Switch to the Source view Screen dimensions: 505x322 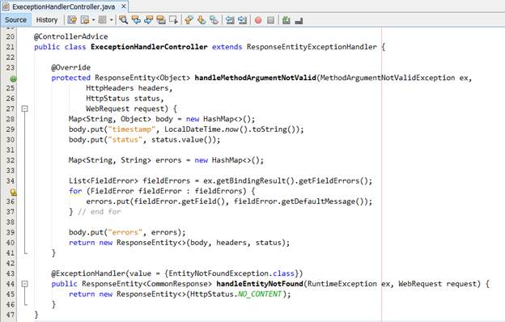[x=15, y=20]
